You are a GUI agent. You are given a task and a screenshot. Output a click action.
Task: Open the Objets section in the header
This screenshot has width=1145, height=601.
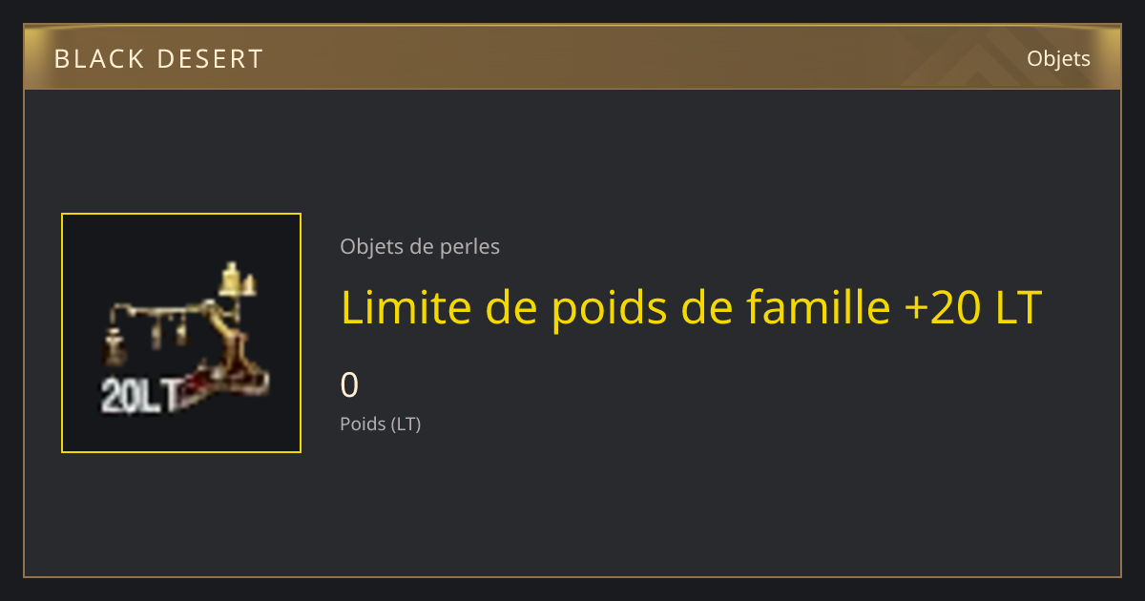coord(1058,58)
